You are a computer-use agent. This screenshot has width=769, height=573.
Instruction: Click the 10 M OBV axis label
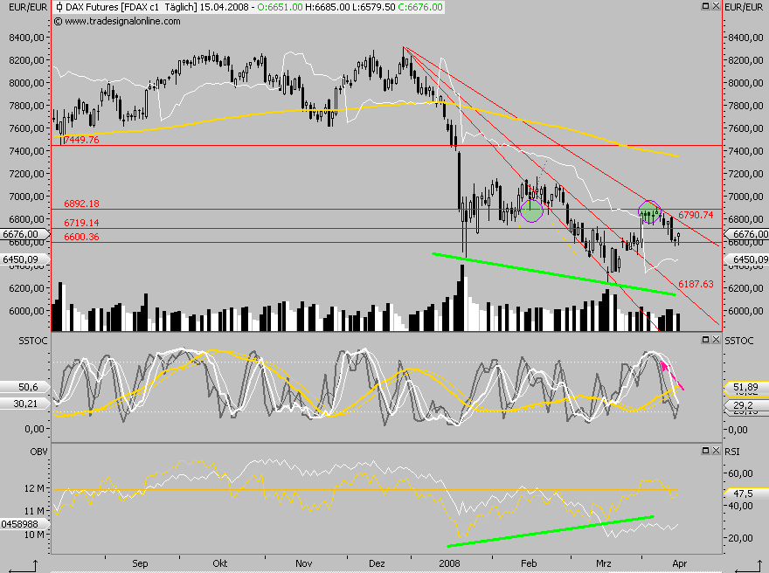tap(33, 535)
